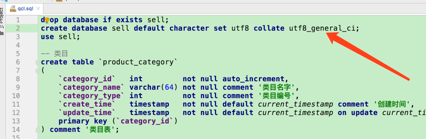This screenshot has height=139, width=426.
Task: Click the 'use sell;' statement on line 3
Action: tap(60, 36)
